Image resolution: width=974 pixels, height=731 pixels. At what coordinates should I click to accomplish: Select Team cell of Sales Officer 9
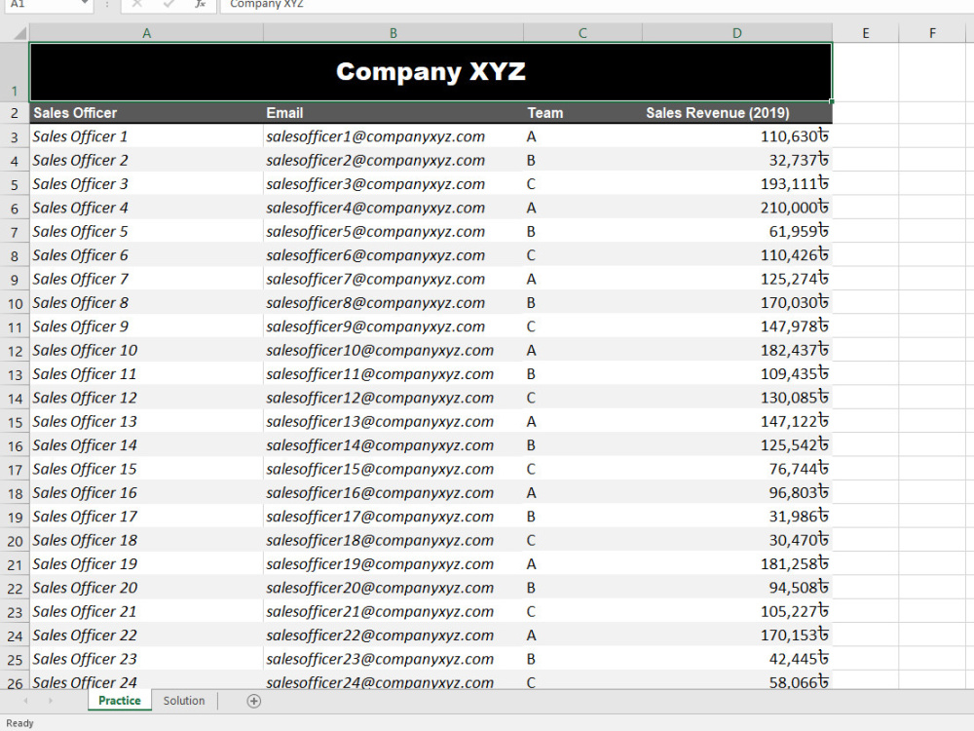tap(582, 327)
